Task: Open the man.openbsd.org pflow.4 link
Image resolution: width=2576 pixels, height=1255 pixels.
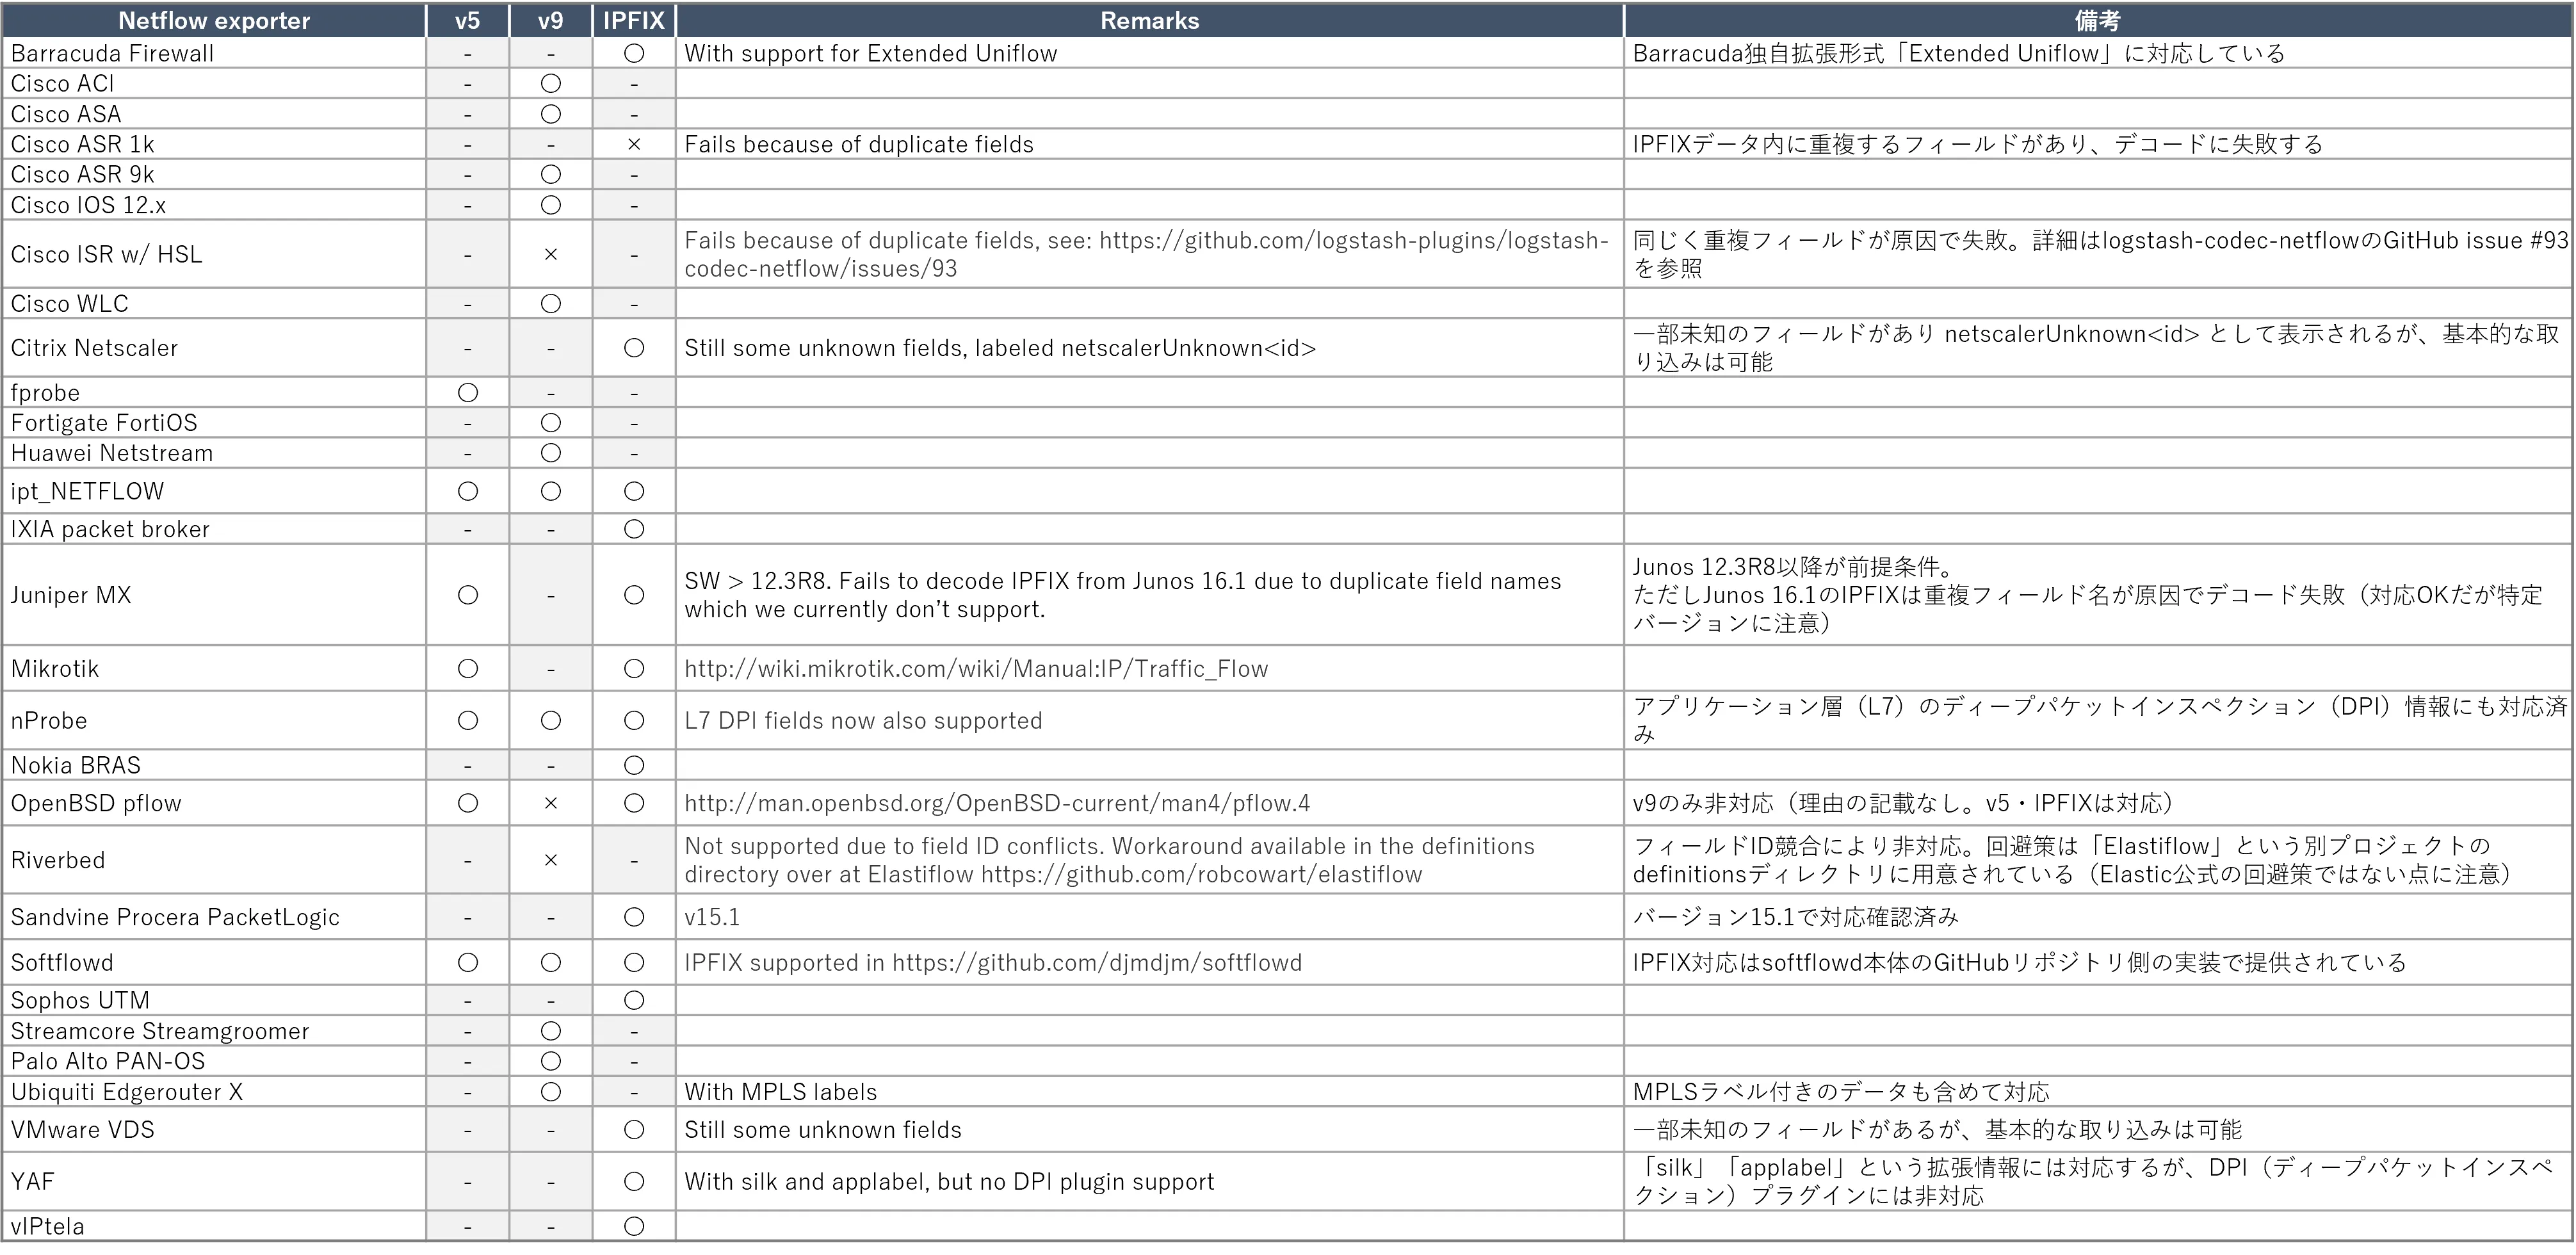Action: (997, 803)
